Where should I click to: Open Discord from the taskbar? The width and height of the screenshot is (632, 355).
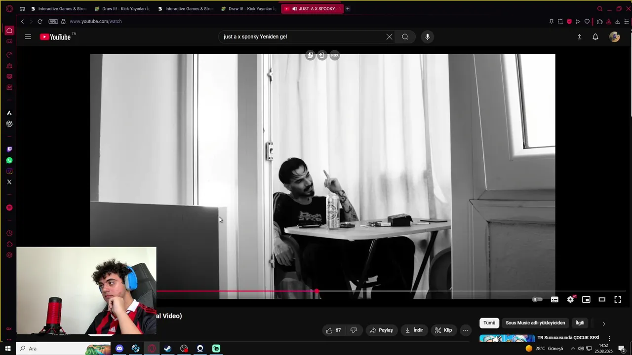119,349
